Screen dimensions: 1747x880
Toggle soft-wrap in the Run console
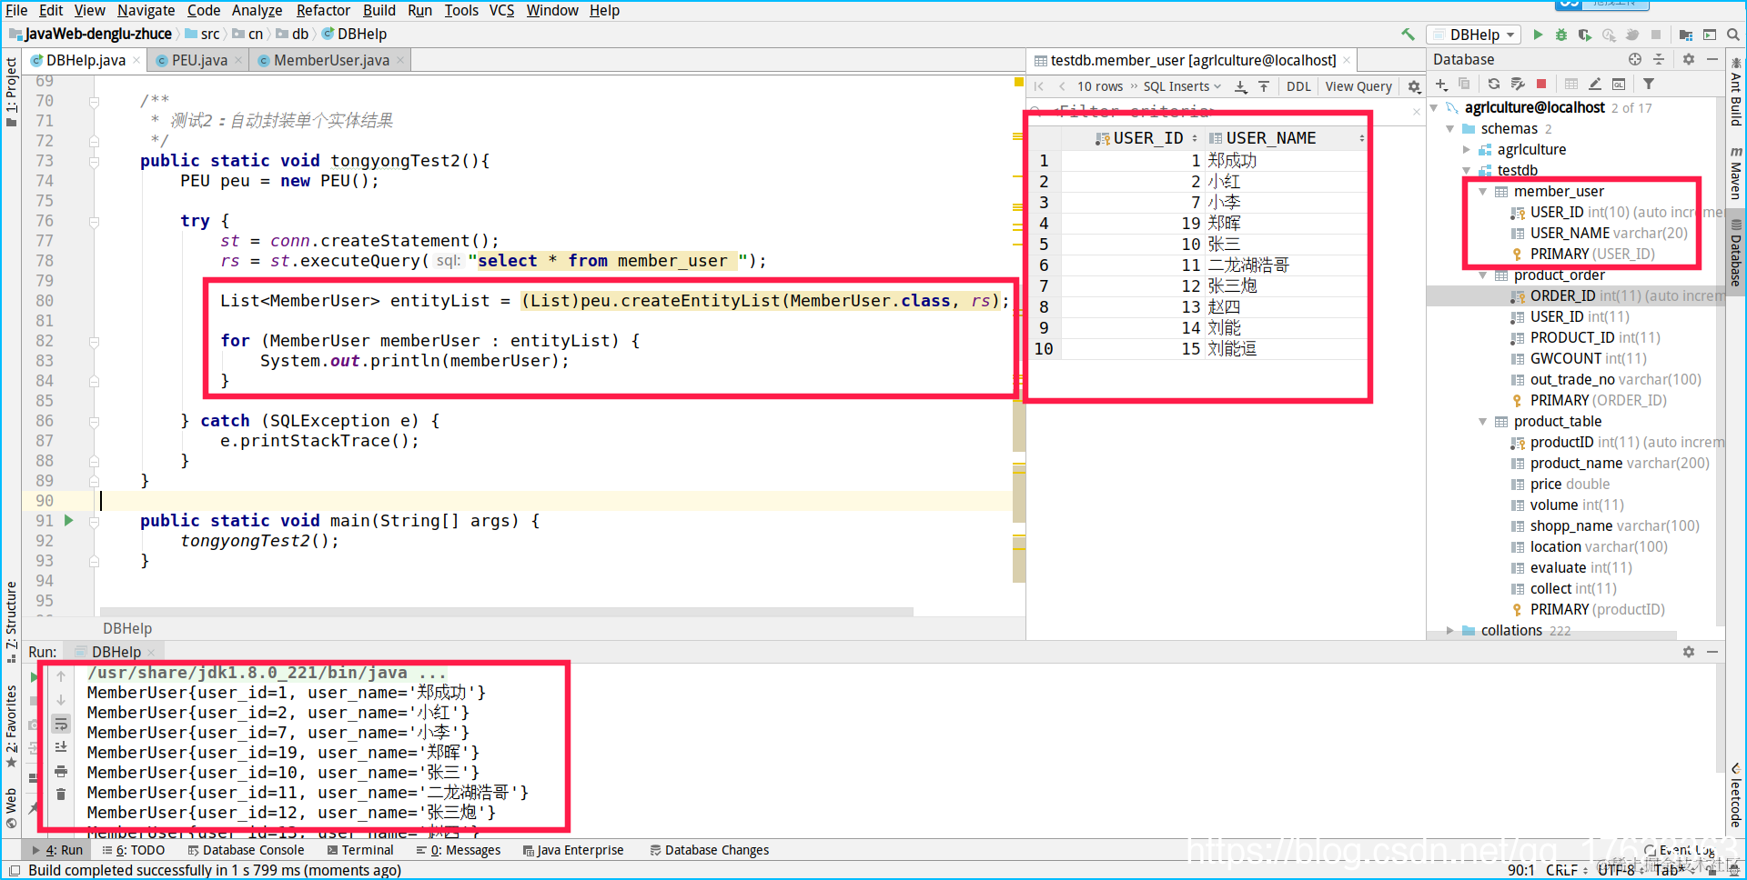[61, 725]
